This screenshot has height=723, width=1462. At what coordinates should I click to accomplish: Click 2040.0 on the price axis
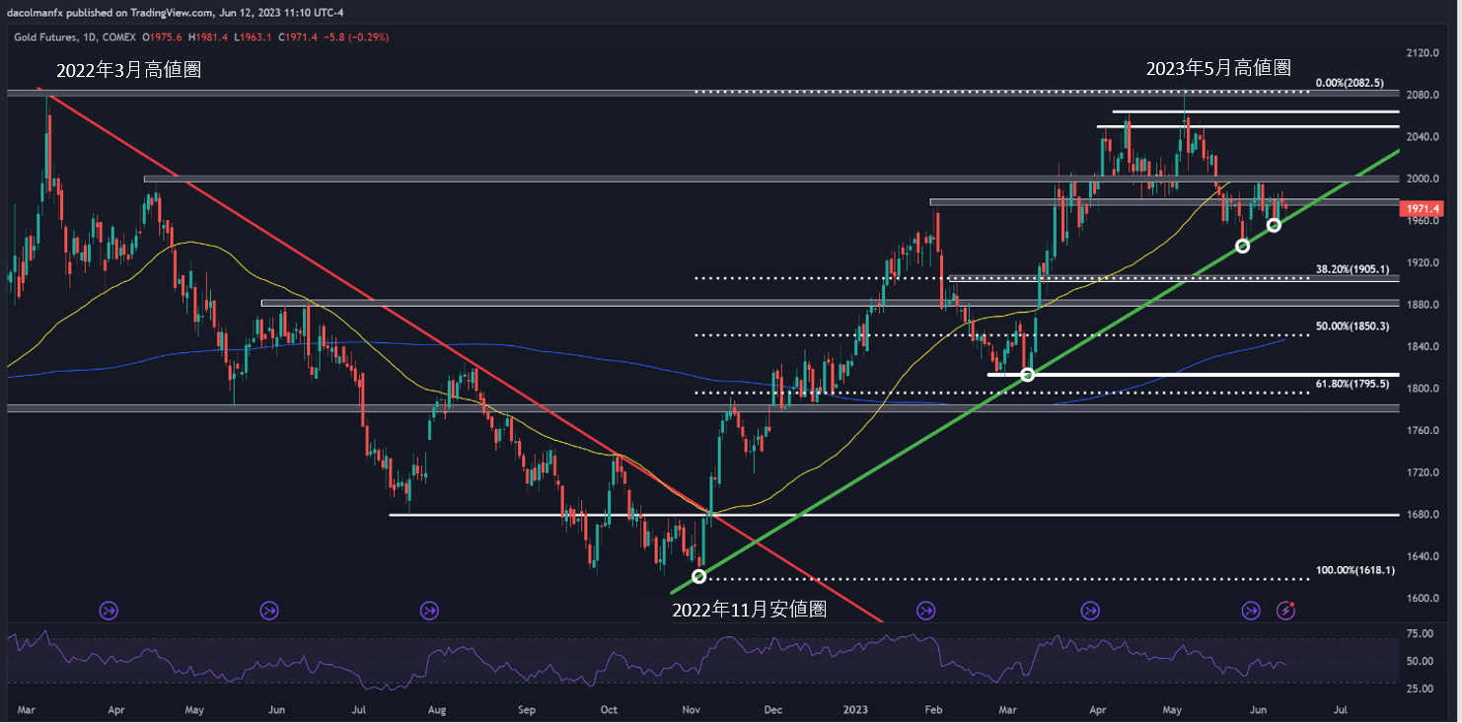click(1424, 136)
